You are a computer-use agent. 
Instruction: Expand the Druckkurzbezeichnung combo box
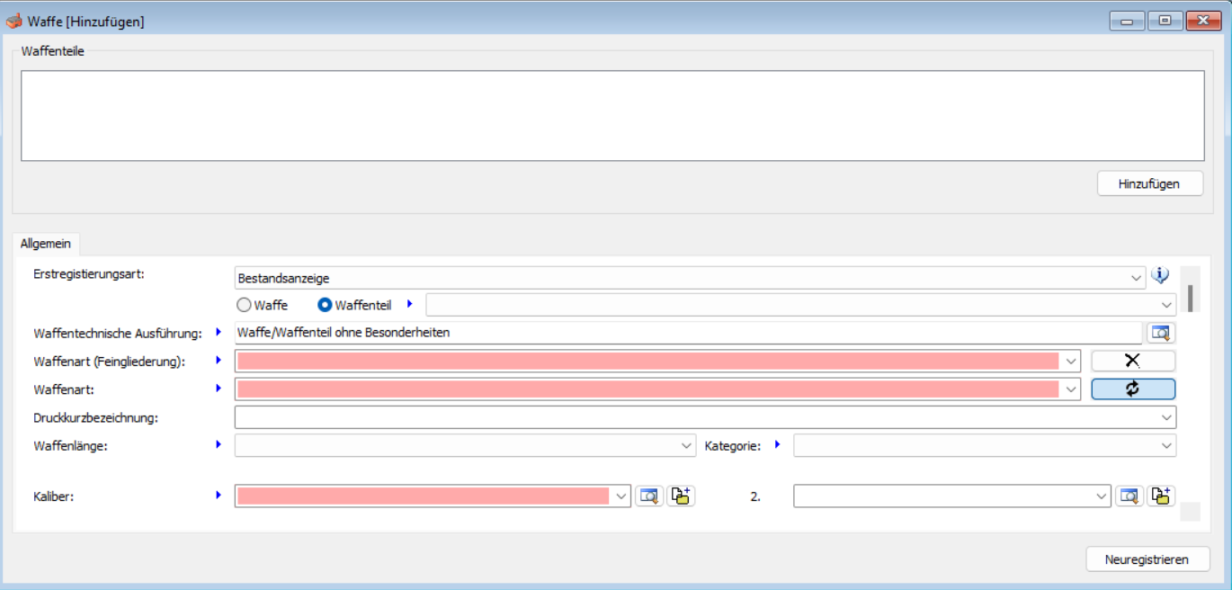[x=1166, y=417]
